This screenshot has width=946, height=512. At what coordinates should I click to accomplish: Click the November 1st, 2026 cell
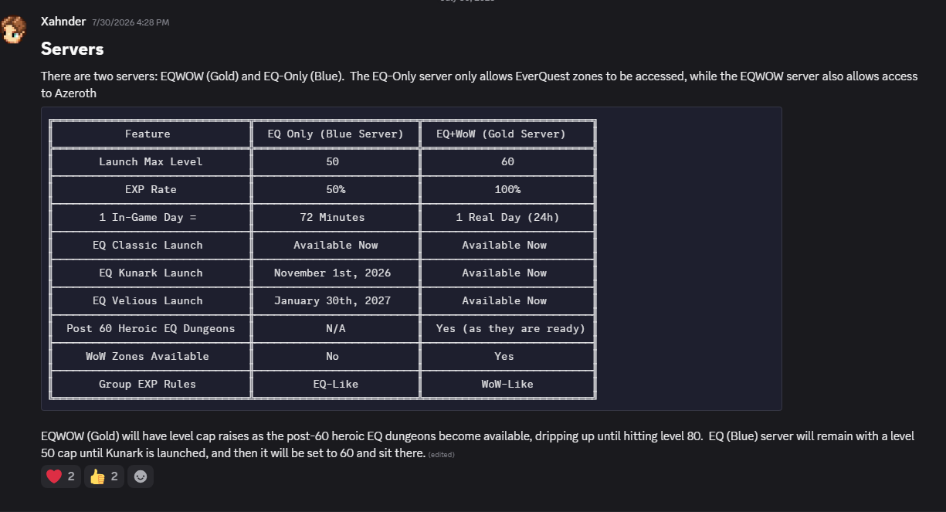pos(332,273)
